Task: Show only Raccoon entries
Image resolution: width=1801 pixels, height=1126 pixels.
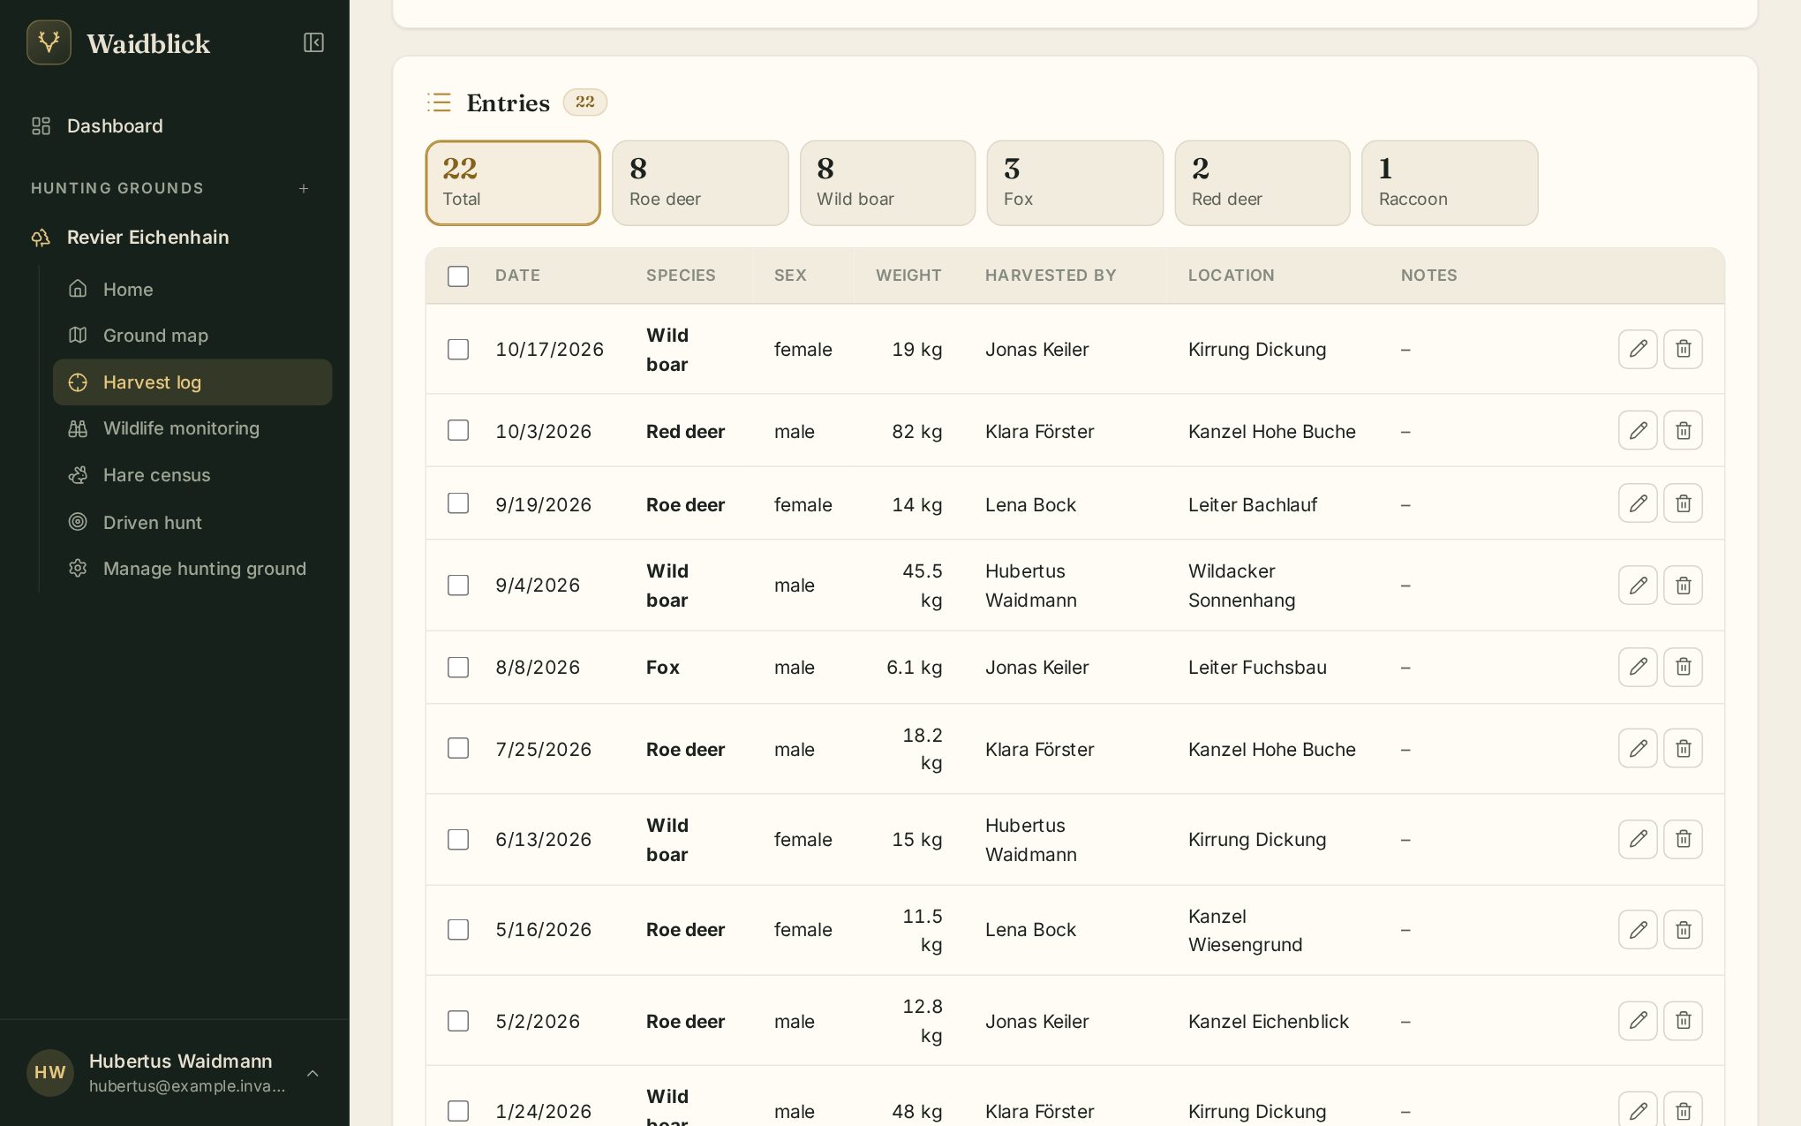Action: pos(1450,183)
